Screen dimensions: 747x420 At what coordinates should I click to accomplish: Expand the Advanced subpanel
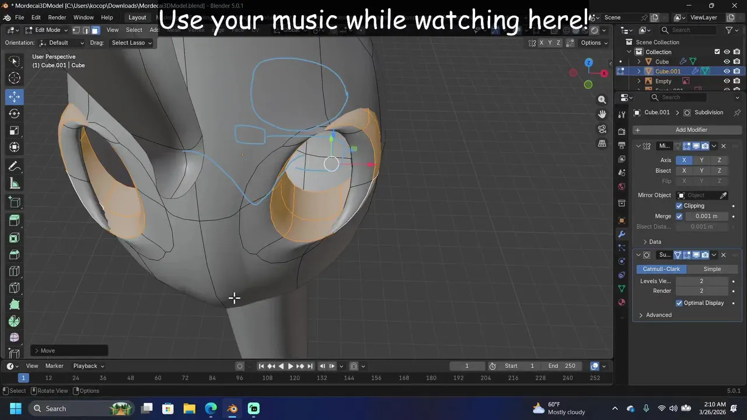(x=641, y=315)
